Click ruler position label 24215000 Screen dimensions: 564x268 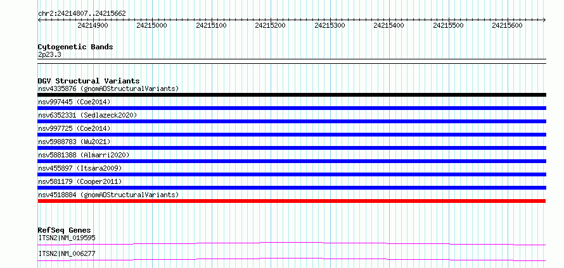[152, 25]
